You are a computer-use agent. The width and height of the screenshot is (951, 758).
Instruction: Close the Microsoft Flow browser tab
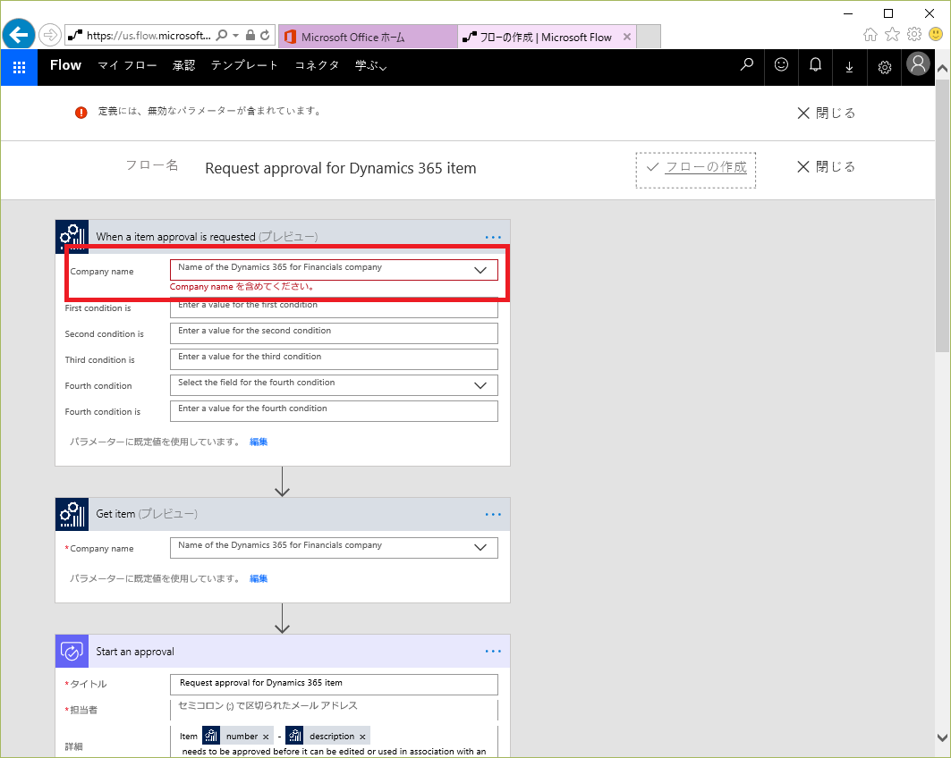[627, 37]
